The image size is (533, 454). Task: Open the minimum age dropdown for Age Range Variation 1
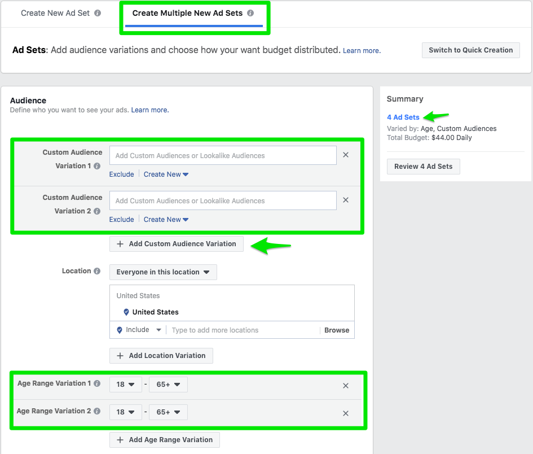125,384
